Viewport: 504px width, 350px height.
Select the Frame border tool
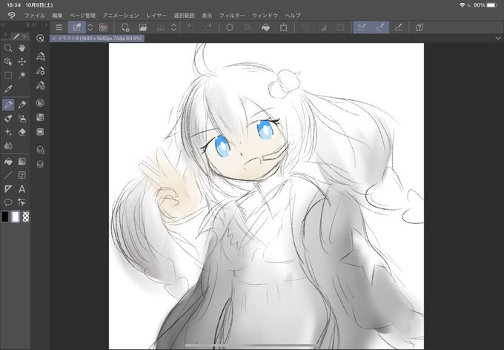point(21,175)
